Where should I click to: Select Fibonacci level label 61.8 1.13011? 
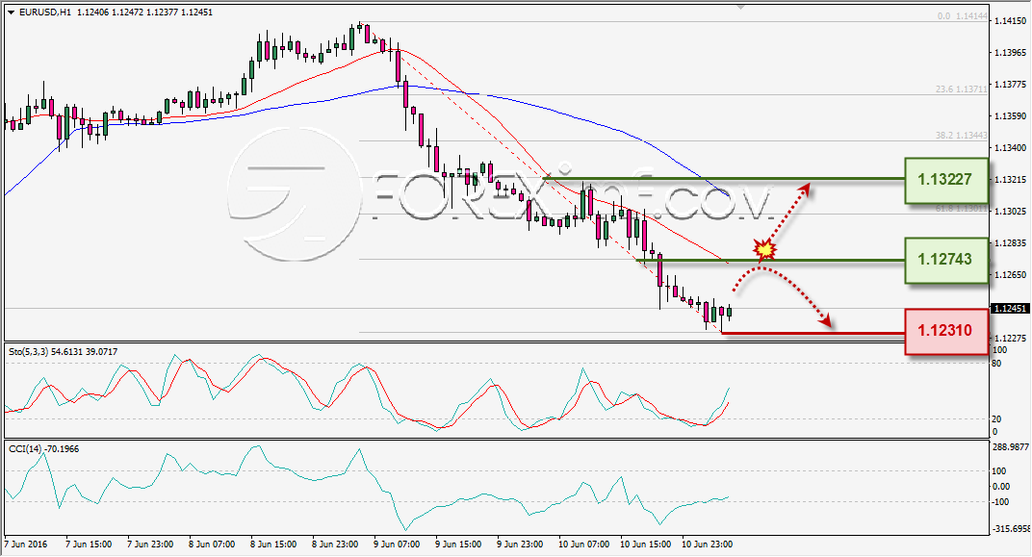point(962,209)
